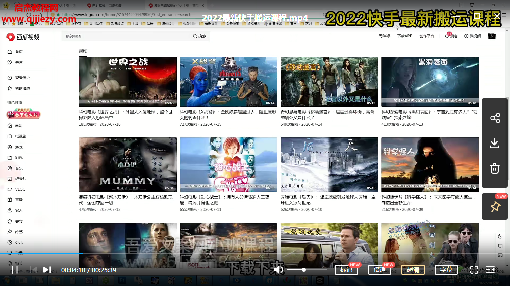Open the 科学怪人 video thumbnail
Screen dimensions: 510x286
tap(430, 165)
